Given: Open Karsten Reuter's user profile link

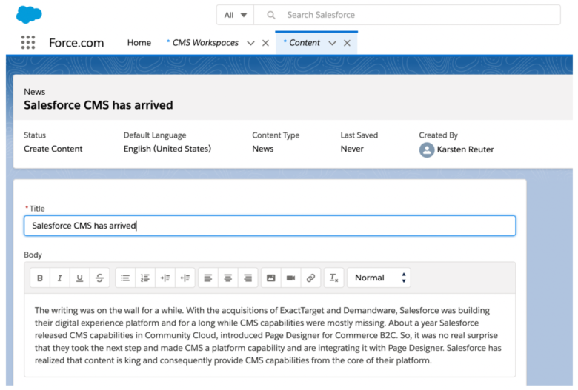Looking at the screenshot, I should pos(465,149).
